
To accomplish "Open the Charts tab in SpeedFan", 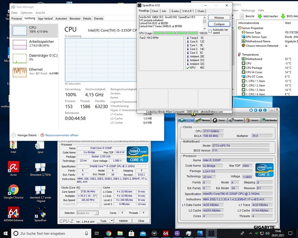I will pos(201,11).
